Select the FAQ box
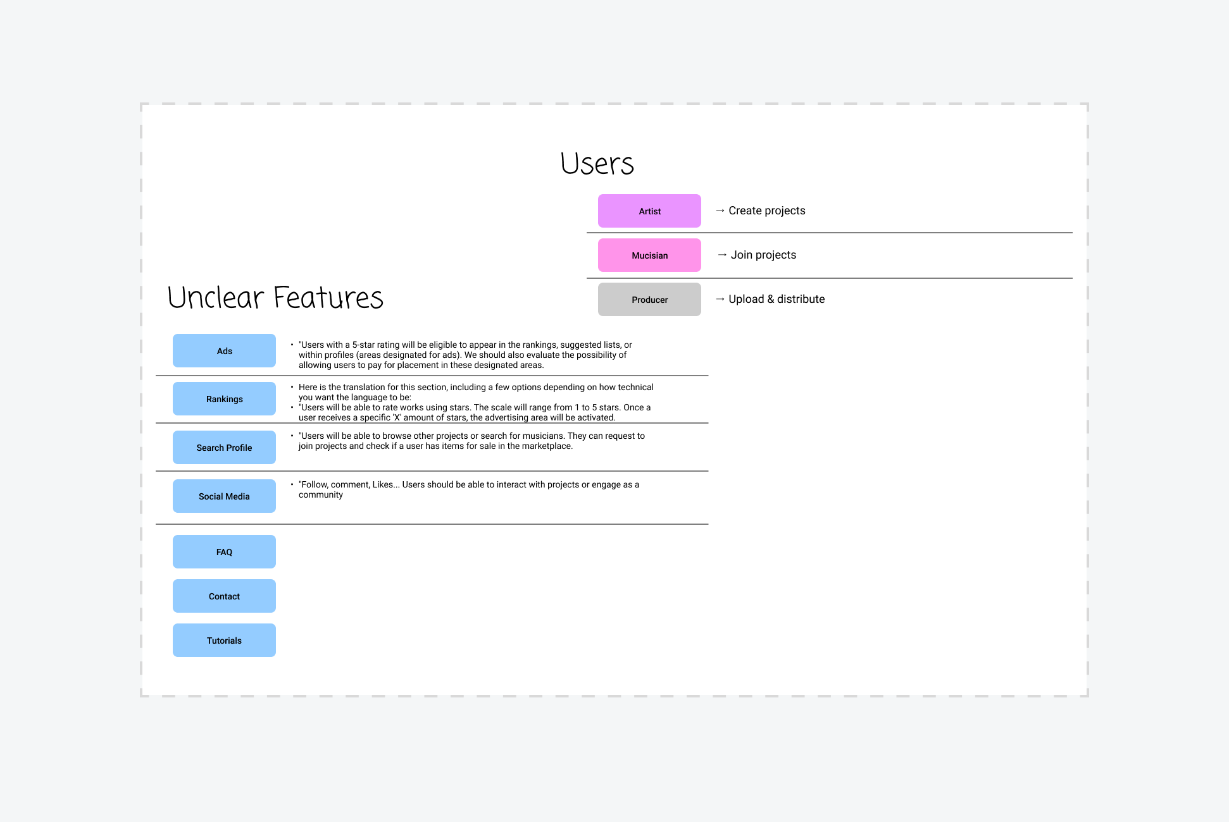The height and width of the screenshot is (822, 1229). [224, 551]
